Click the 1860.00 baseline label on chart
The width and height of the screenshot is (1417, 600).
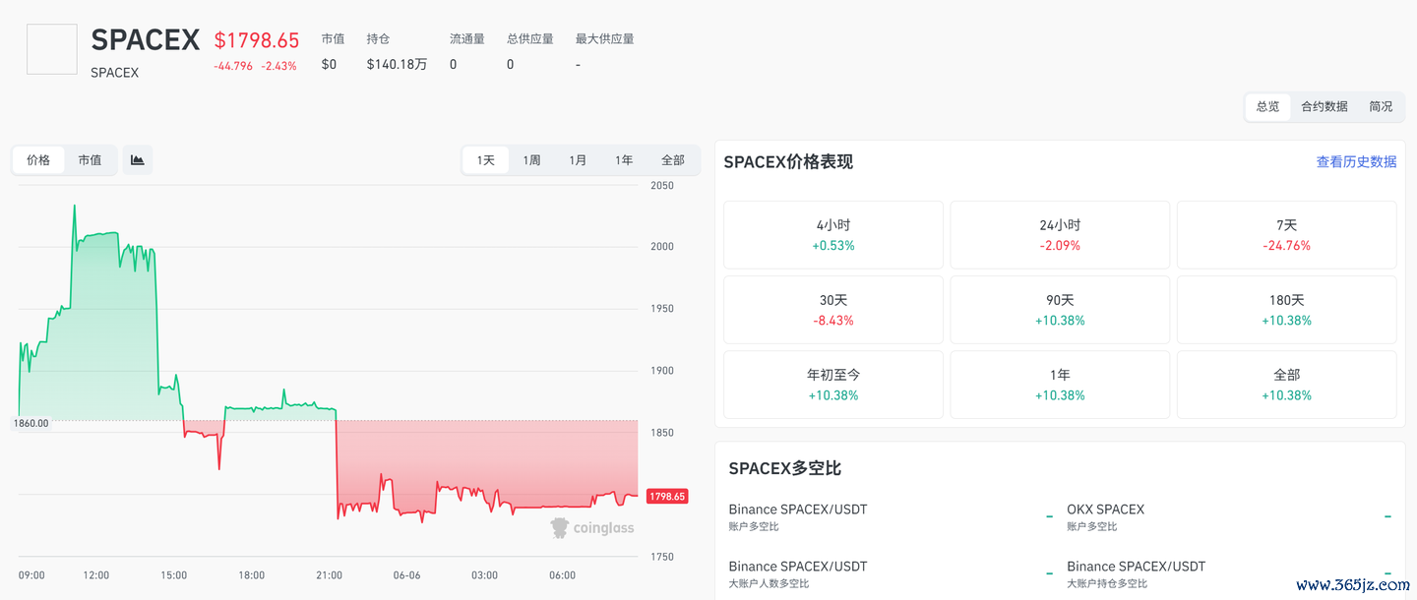tap(31, 423)
